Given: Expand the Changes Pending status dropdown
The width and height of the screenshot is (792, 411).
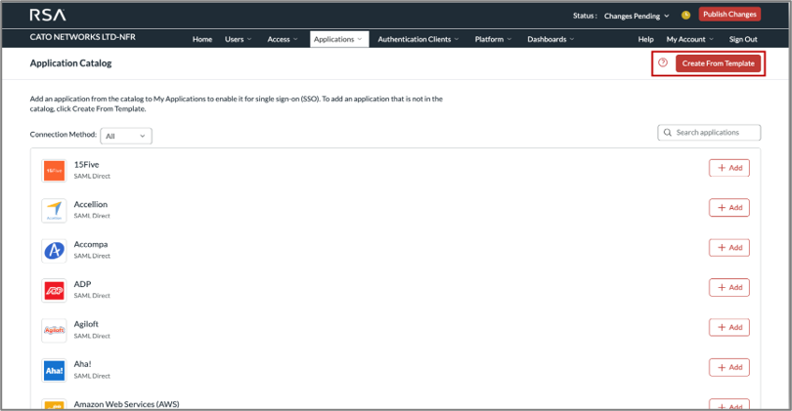Looking at the screenshot, I should pyautogui.click(x=637, y=16).
